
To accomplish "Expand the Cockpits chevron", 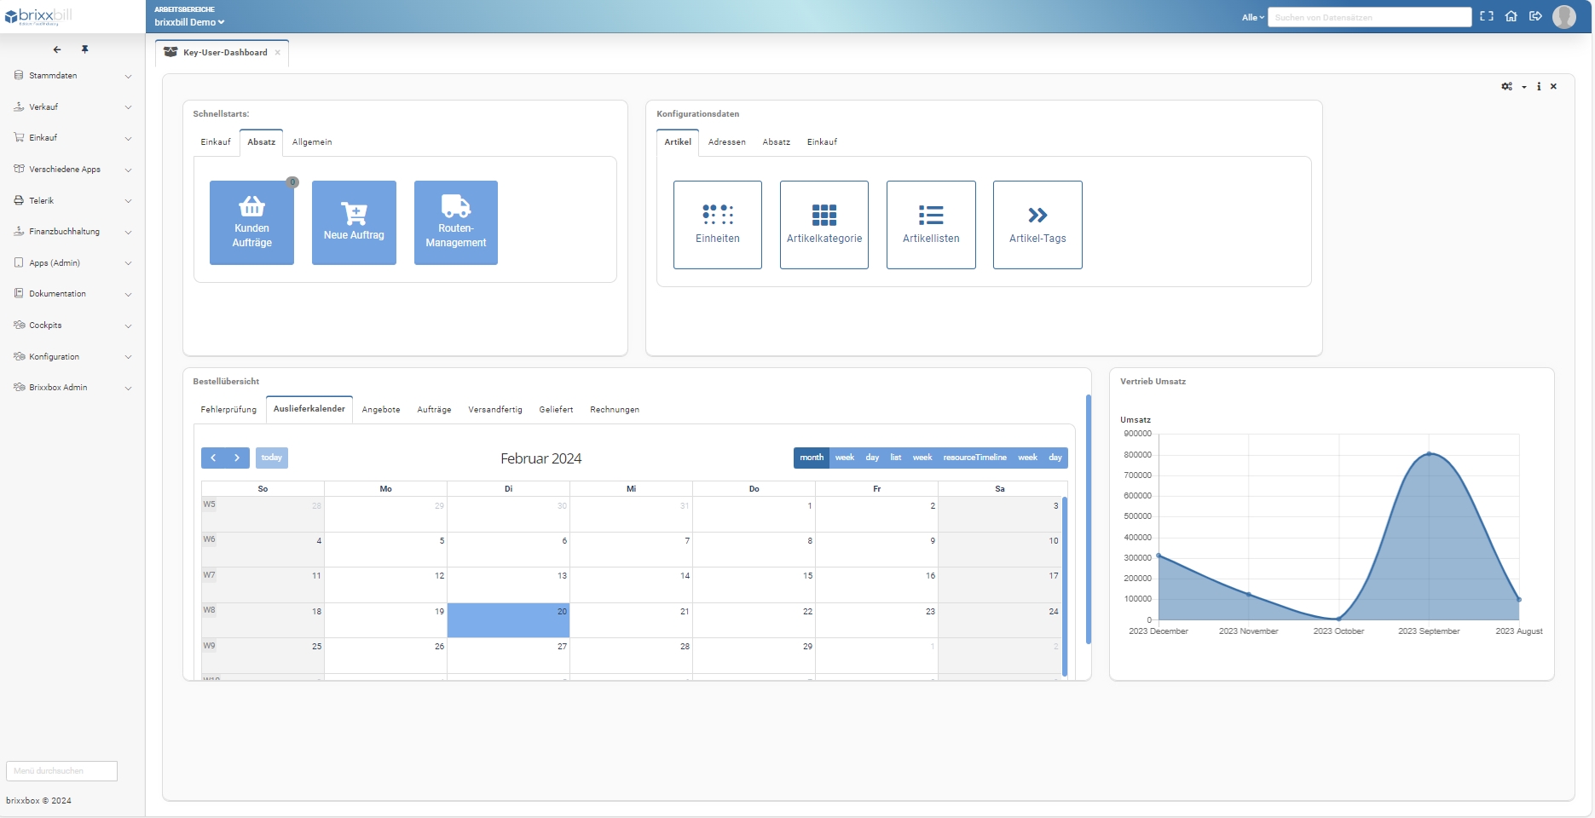I will click(x=128, y=325).
